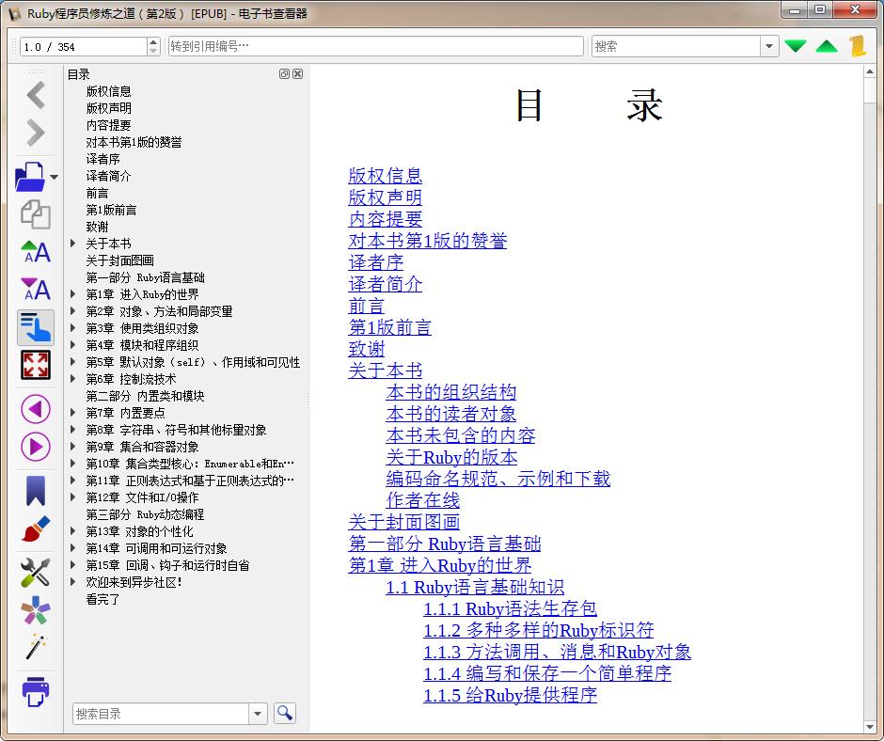Select 第三部分 Ruby动态编程 in tree
Image resolution: width=884 pixels, height=741 pixels.
click(145, 514)
